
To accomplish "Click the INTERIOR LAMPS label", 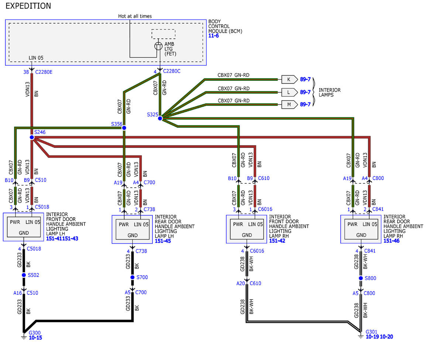I will 329,92.
